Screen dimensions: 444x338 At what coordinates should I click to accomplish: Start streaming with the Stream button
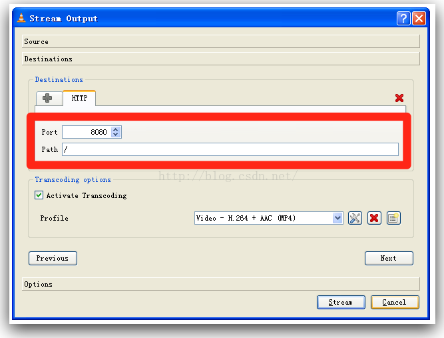[x=341, y=303]
